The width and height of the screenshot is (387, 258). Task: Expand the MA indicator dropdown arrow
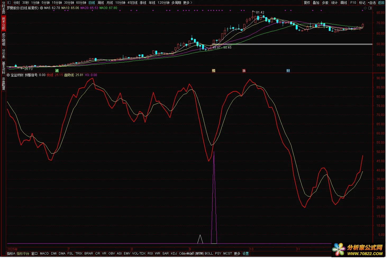[x=42, y=8]
